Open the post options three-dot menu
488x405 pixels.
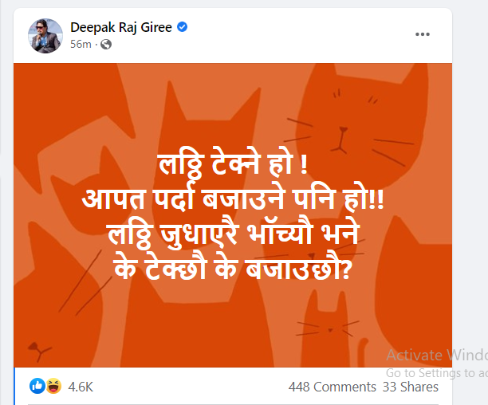[x=423, y=34]
